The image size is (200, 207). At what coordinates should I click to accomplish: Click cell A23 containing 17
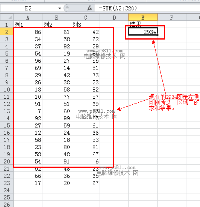click(28, 183)
